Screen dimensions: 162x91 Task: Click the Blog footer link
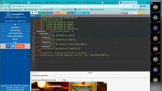point(11,86)
